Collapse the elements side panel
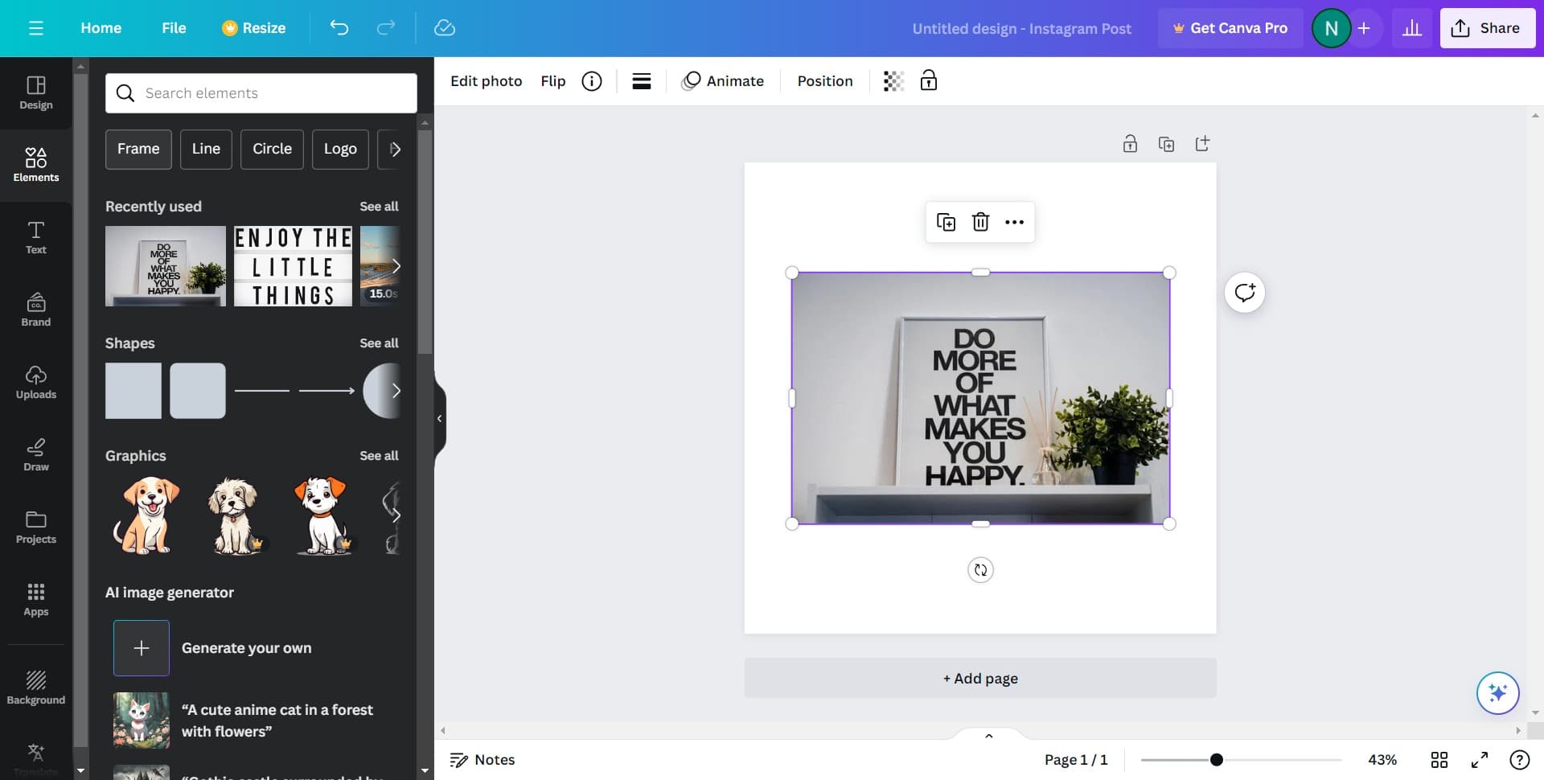This screenshot has height=780, width=1544. pyautogui.click(x=439, y=418)
